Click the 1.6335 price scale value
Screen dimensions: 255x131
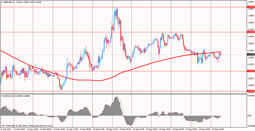250,50
